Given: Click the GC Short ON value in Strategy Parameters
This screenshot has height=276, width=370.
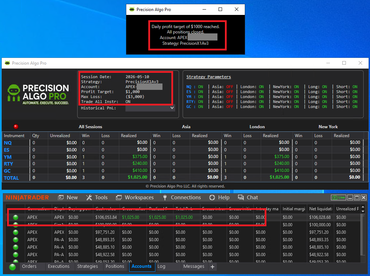Looking at the screenshot, I should (355, 107).
